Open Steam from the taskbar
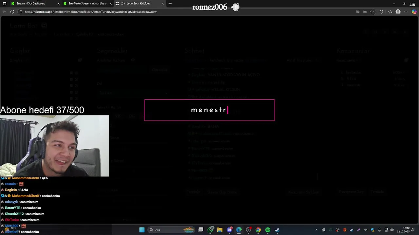 pyautogui.click(x=277, y=230)
